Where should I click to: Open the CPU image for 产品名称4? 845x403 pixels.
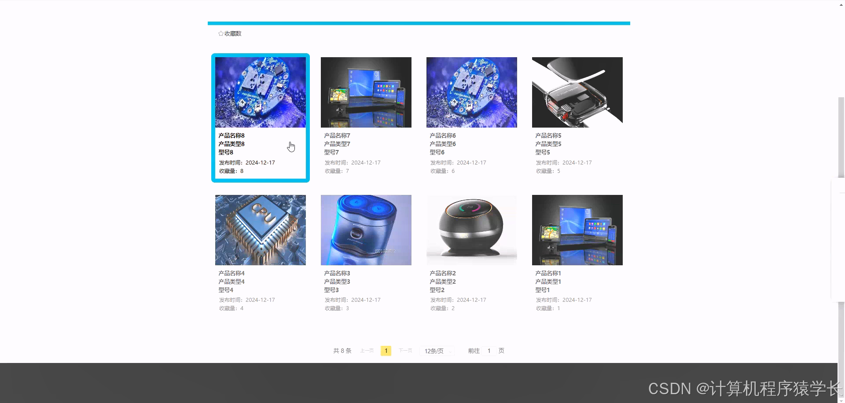(x=260, y=230)
